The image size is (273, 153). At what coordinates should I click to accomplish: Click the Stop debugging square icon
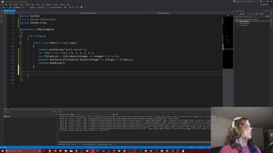pyautogui.click(x=81, y=7)
